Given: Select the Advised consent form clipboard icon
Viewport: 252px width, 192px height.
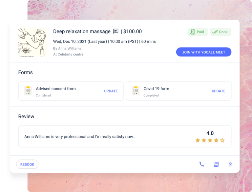Looking at the screenshot, I should (28, 91).
